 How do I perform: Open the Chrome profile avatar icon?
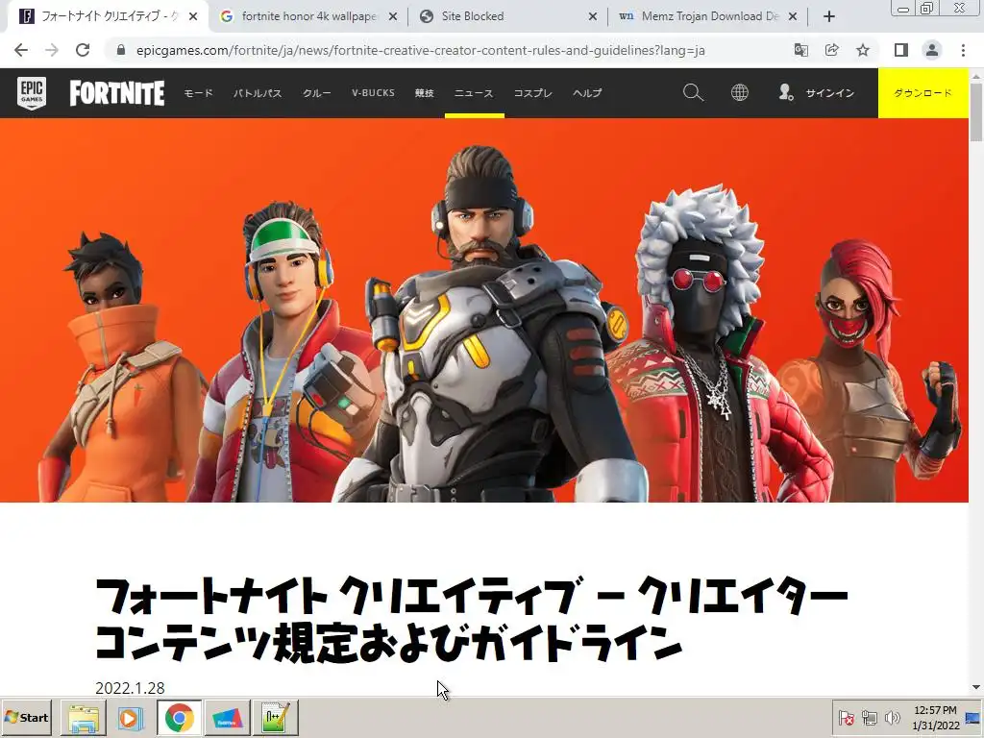[x=932, y=50]
